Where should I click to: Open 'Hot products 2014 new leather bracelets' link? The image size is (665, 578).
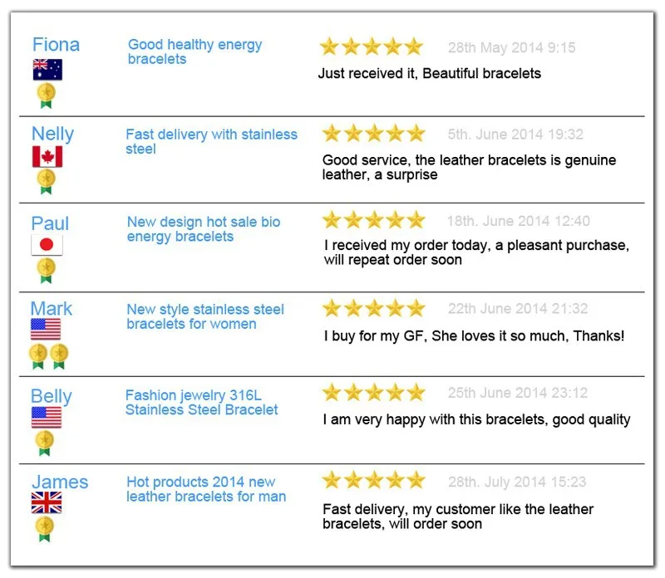point(206,489)
